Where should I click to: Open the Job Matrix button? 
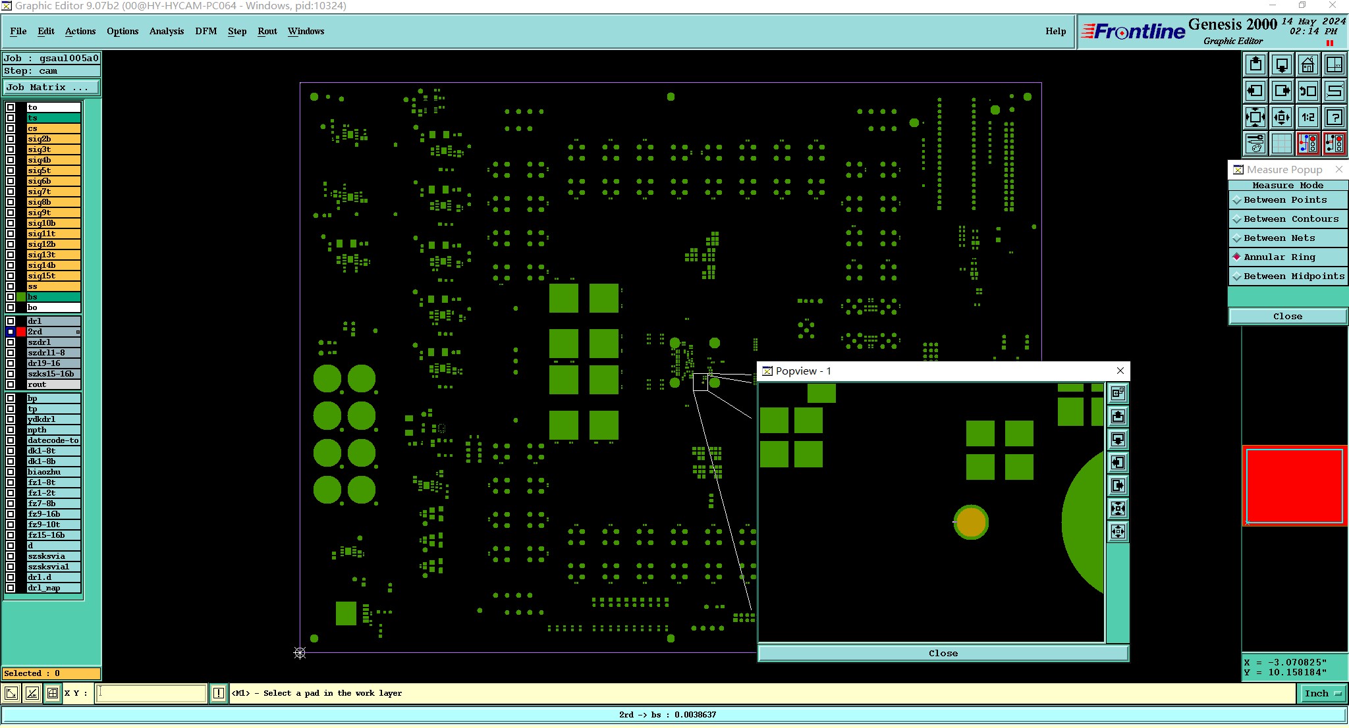pyautogui.click(x=51, y=88)
